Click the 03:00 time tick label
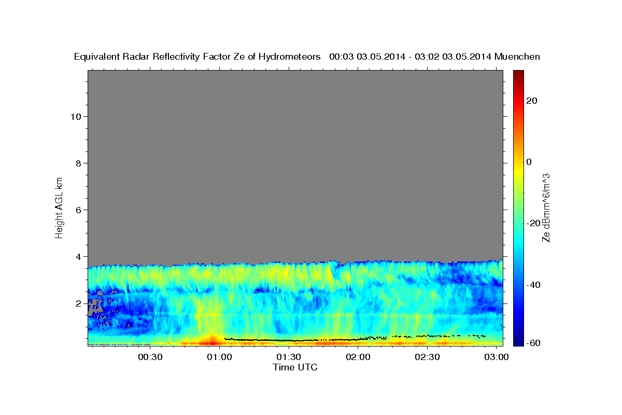This screenshot has height=415, width=622. tap(496, 357)
